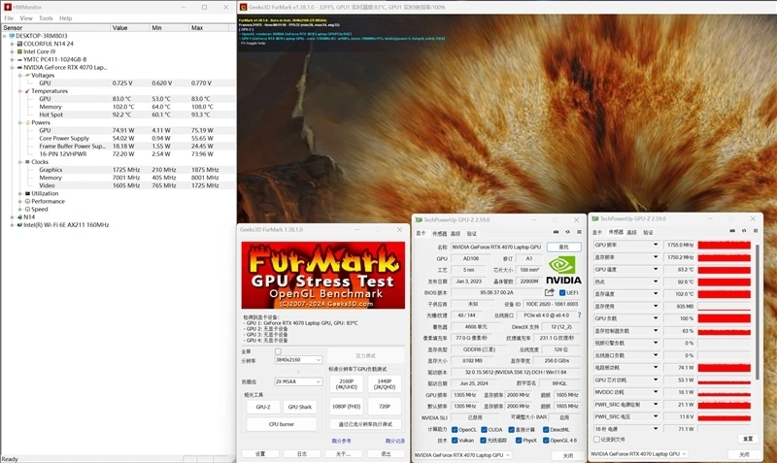777x463 pixels.
Task: Click the refresh icon in GPU-Z sensors window
Action: pyautogui.click(x=744, y=231)
